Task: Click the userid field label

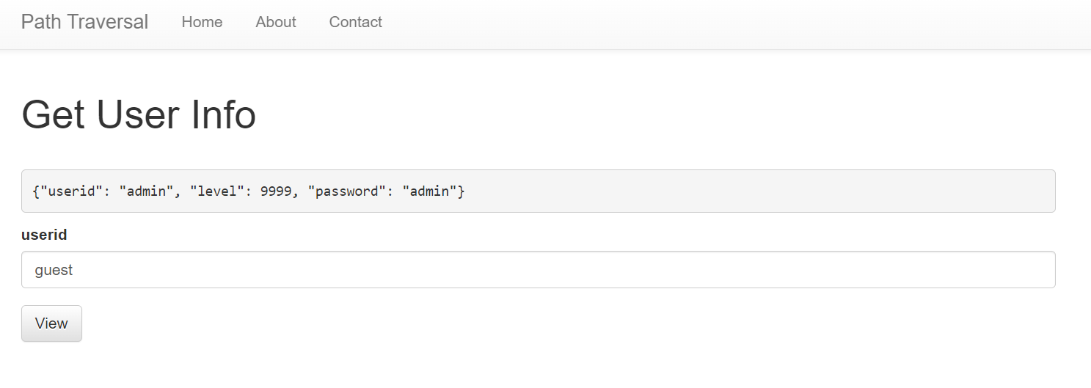Action: tap(44, 235)
